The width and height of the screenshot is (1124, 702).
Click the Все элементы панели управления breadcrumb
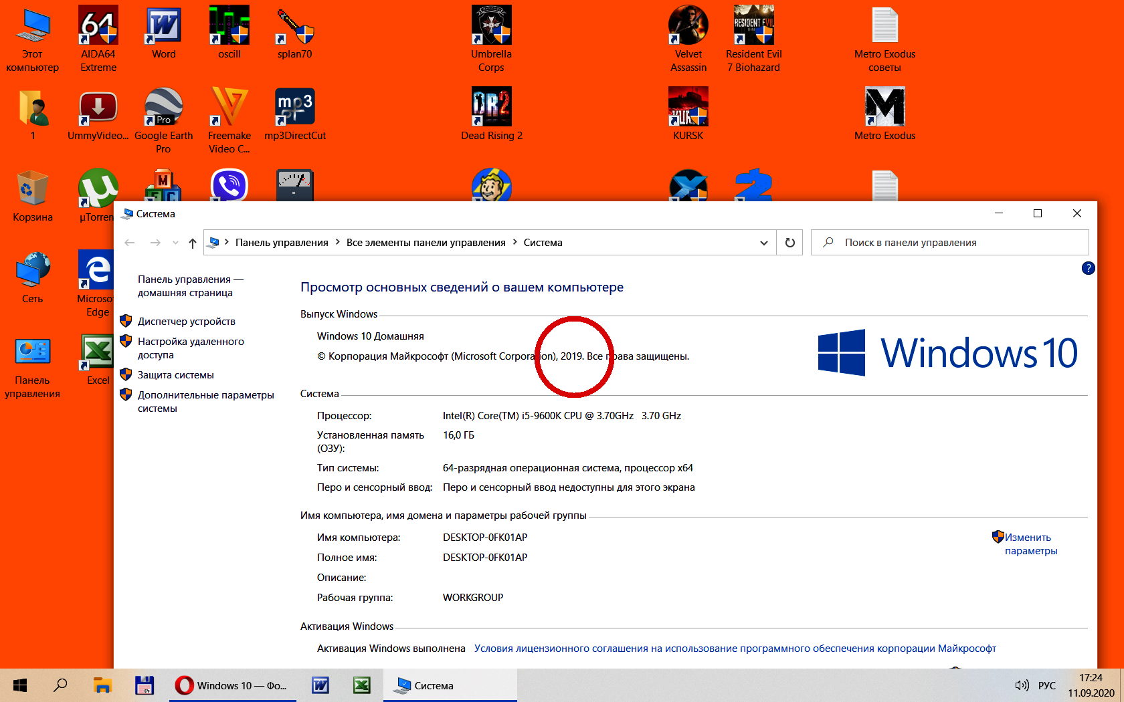(426, 243)
